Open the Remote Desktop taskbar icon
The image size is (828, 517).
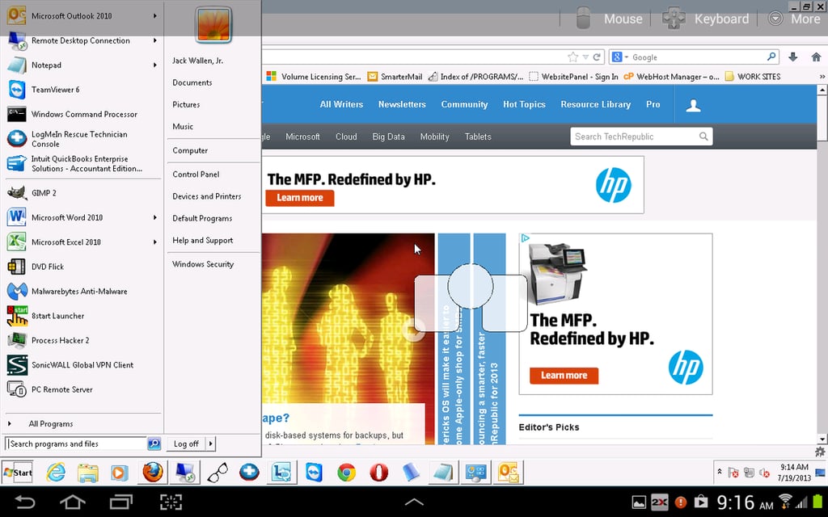click(185, 472)
